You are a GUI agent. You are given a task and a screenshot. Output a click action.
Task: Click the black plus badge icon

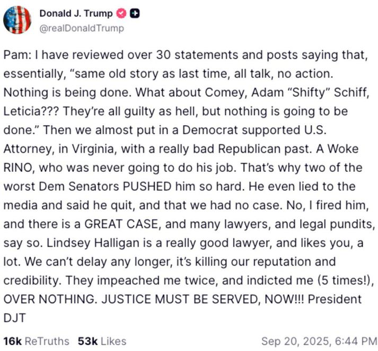[x=135, y=14]
